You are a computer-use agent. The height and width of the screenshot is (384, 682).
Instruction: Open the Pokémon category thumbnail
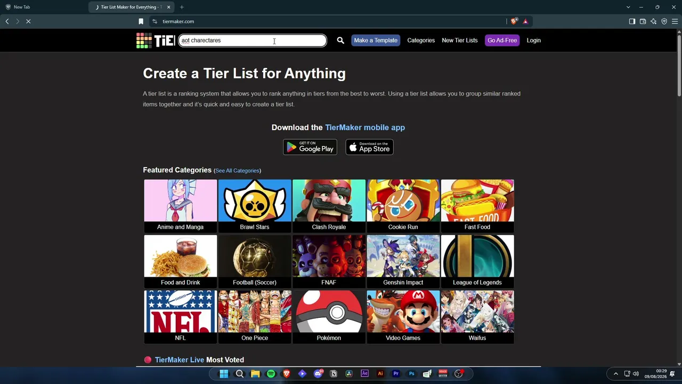[329, 317]
